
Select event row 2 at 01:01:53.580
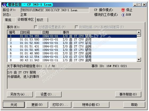click(x=72, y=39)
